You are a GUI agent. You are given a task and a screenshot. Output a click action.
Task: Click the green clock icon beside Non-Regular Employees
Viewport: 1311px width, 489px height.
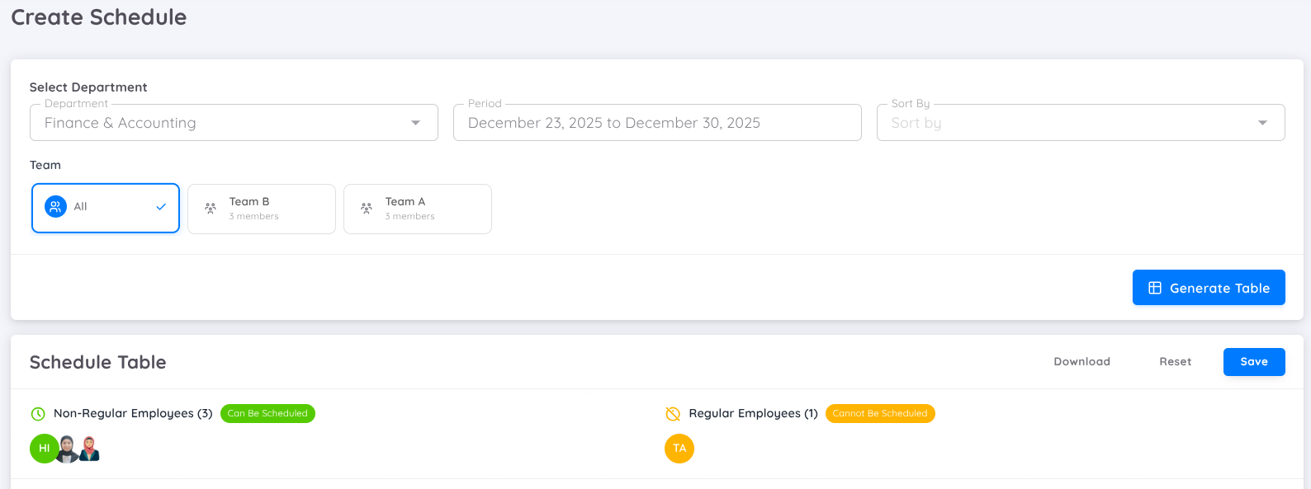pyautogui.click(x=38, y=414)
